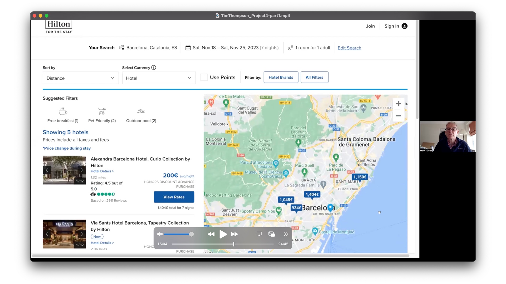Zoom in on the map

pos(398,104)
